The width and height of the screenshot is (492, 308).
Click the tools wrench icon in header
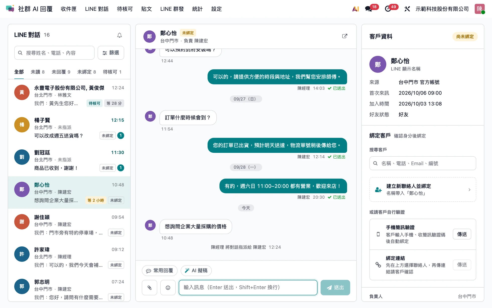[x=407, y=9]
